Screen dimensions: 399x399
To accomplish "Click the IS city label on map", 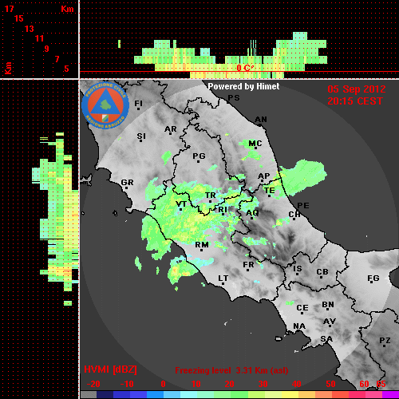I will (298, 269).
